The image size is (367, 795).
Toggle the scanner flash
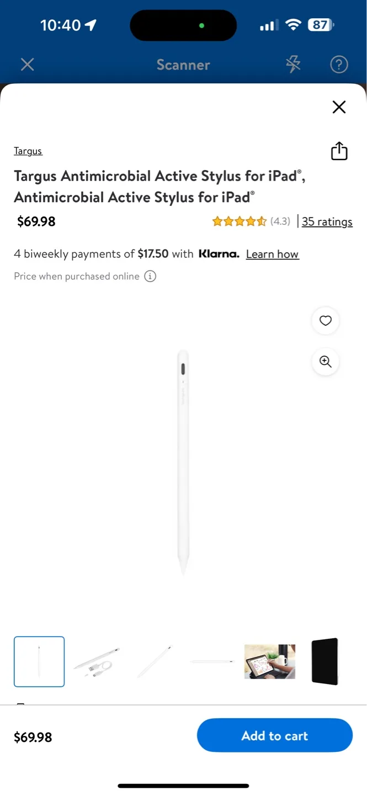pyautogui.click(x=293, y=65)
